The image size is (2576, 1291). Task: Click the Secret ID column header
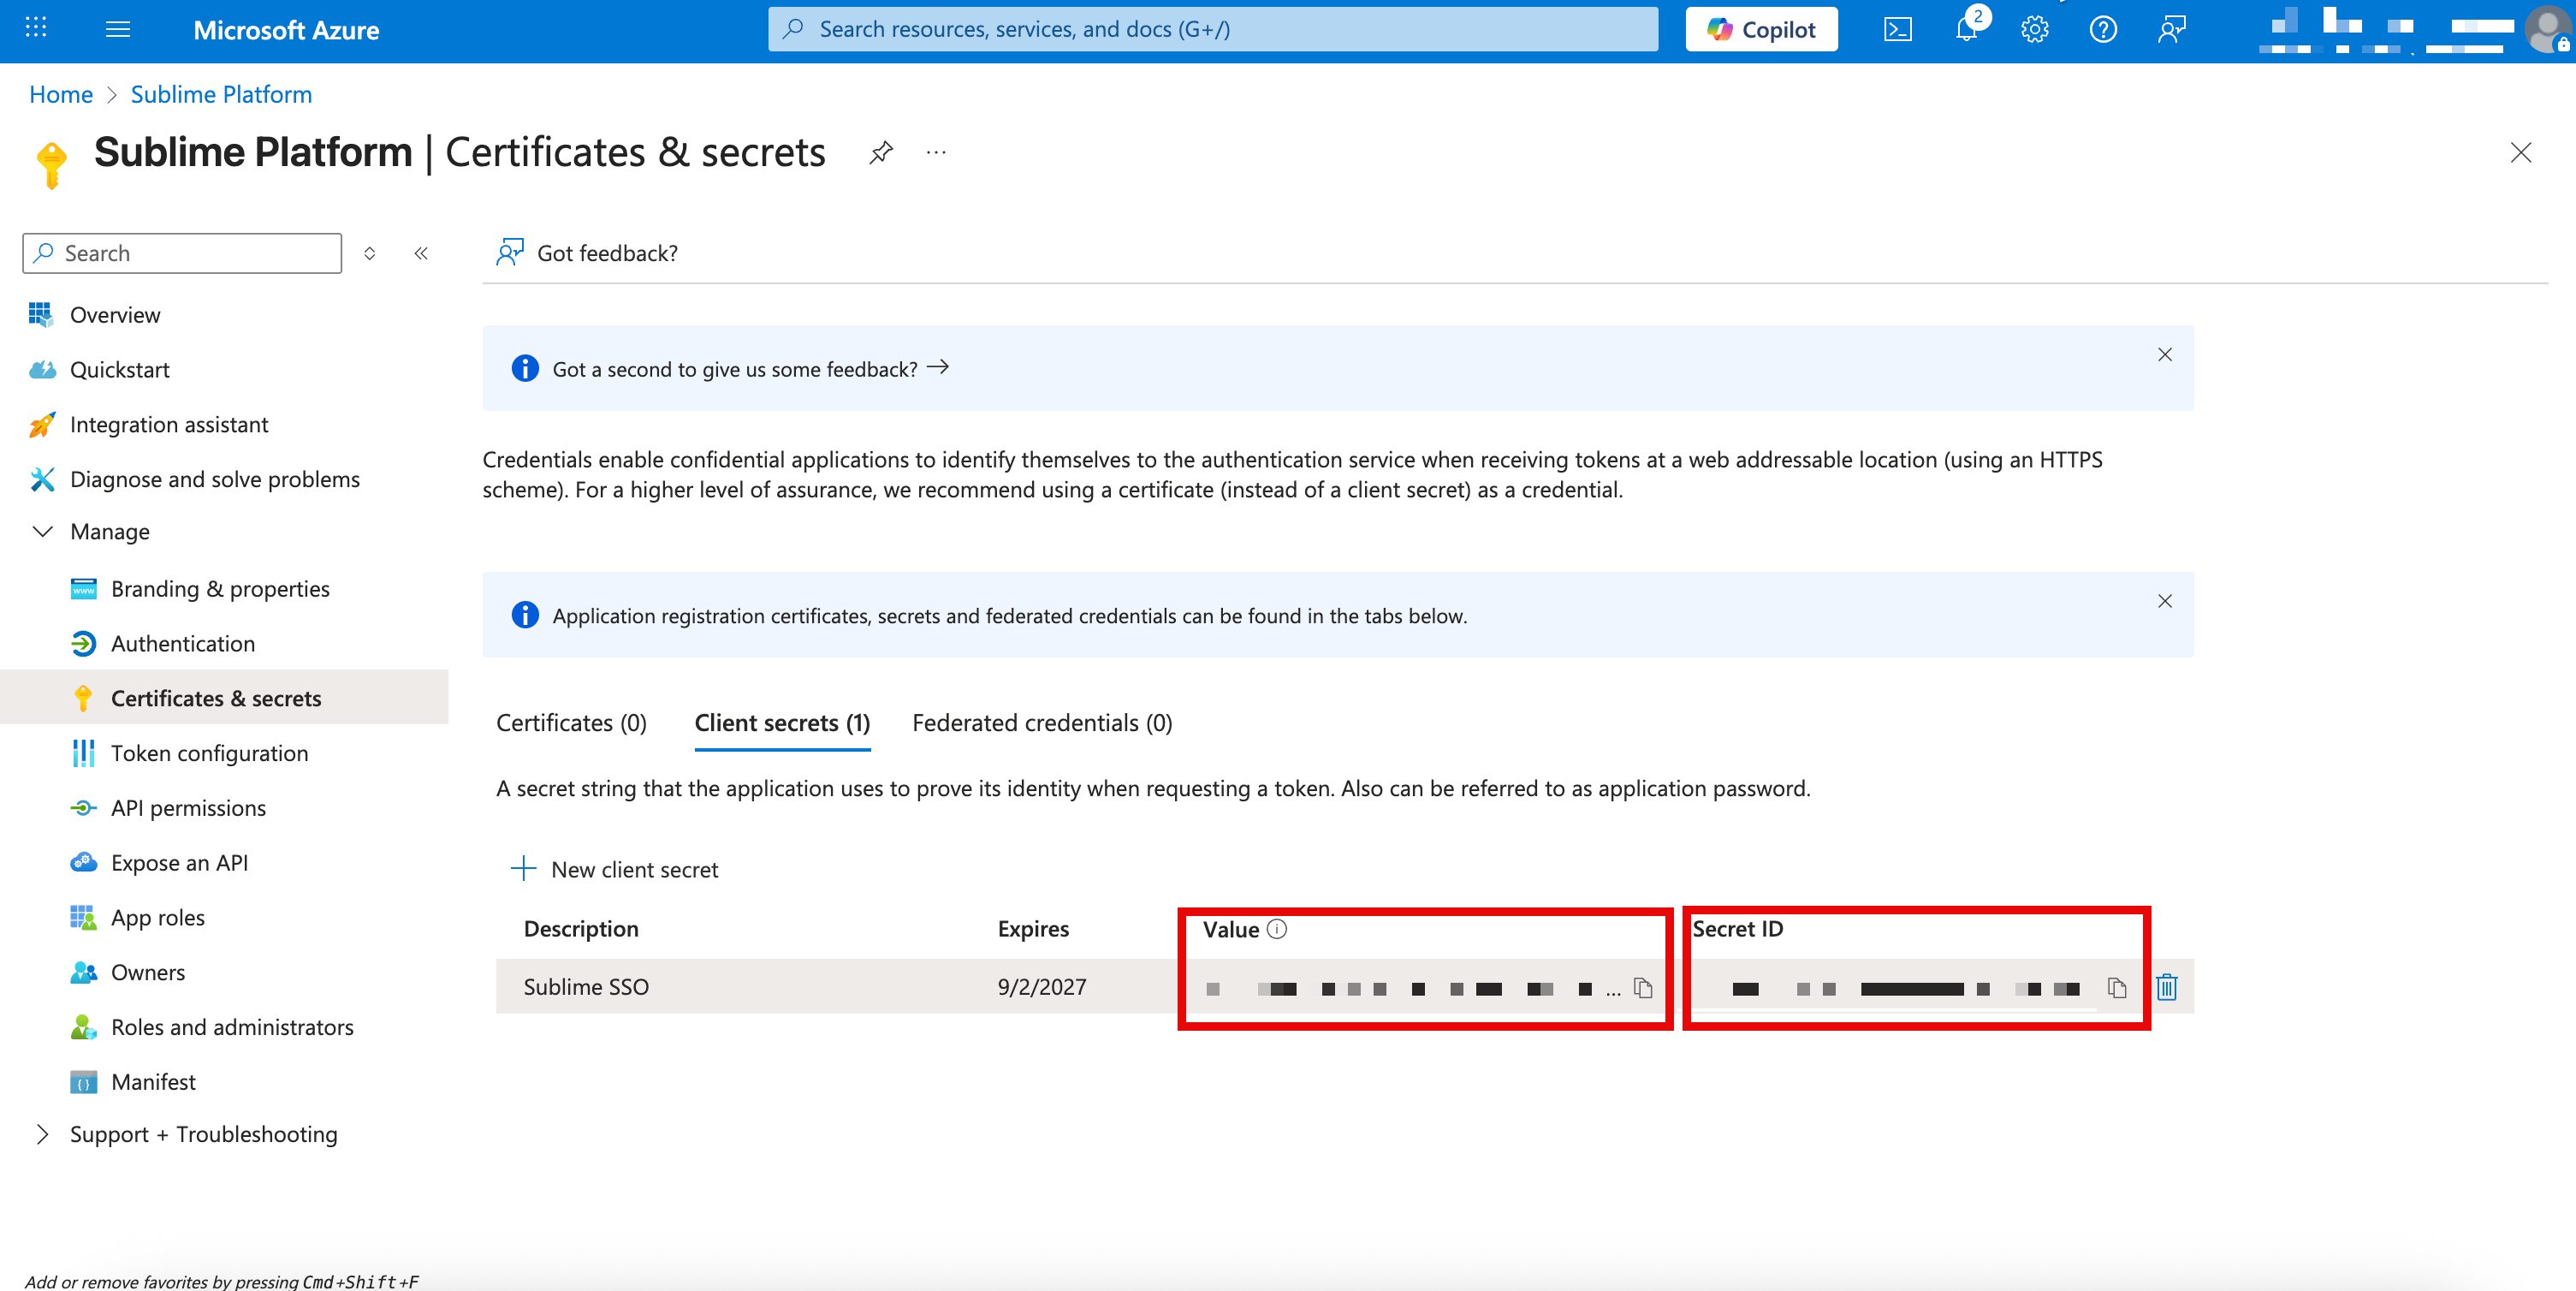[x=1737, y=929]
